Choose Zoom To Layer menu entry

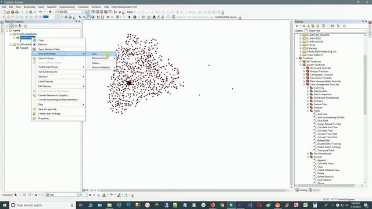point(59,58)
